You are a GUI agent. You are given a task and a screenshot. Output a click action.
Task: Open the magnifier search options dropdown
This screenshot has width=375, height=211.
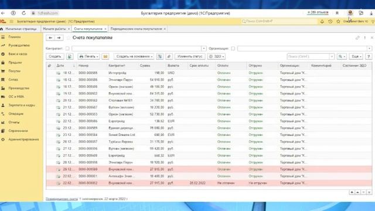point(342,56)
